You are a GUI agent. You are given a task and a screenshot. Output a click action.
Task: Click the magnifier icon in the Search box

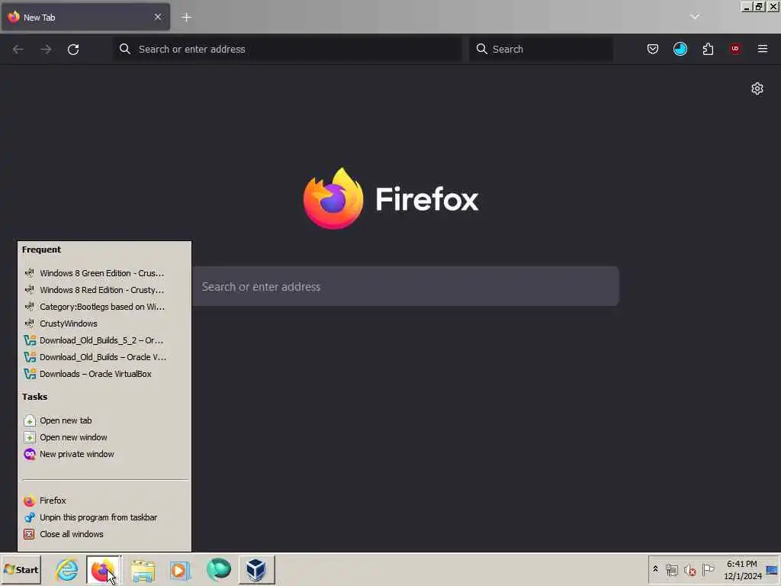(x=482, y=49)
